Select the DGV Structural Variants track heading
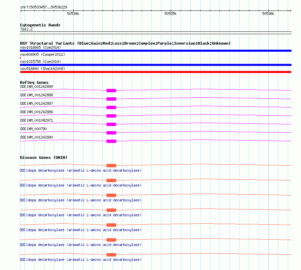 [x=125, y=43]
